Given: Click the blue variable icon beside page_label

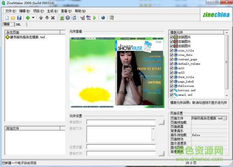Looking at the screenshot, I should pos(176,81).
